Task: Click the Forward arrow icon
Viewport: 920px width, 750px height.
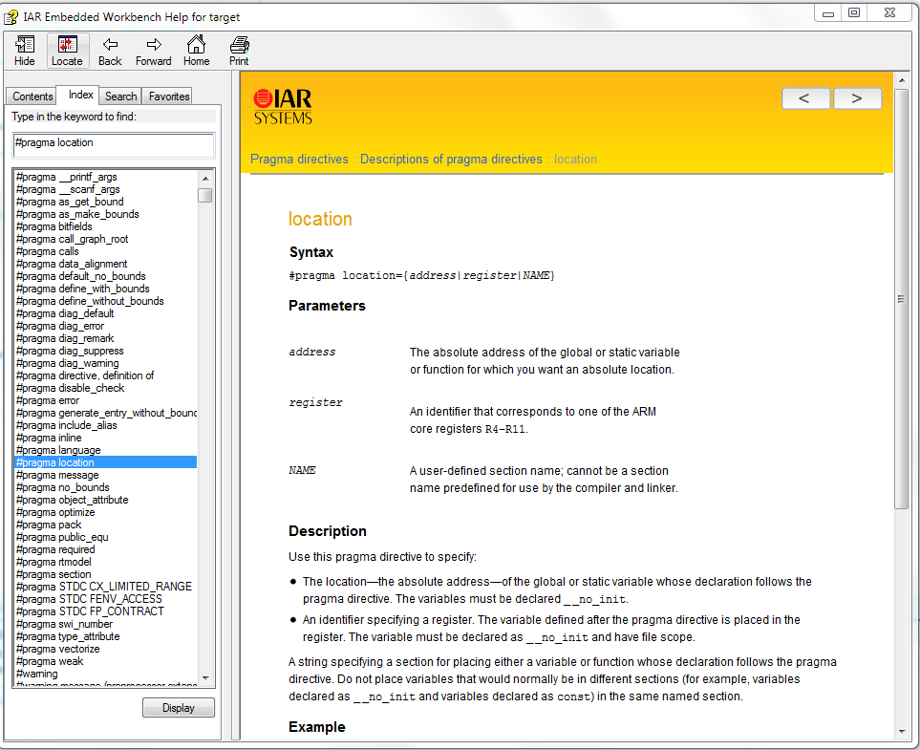Action: click(153, 51)
